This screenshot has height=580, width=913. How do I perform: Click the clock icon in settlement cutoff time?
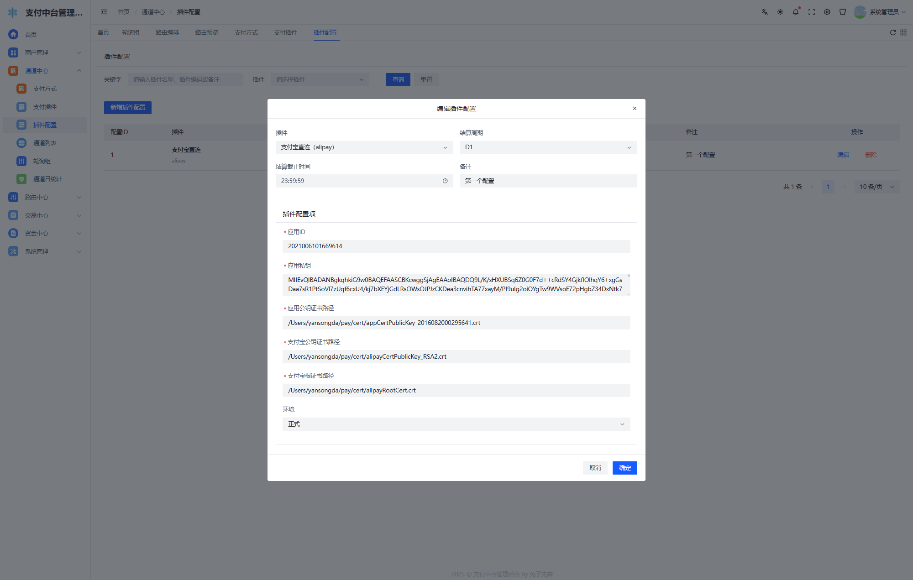coord(445,181)
